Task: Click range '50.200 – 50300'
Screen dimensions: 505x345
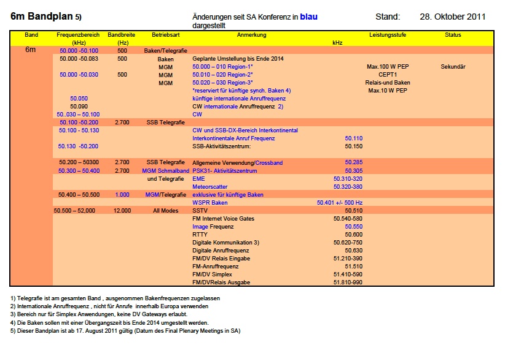Action: click(79, 162)
